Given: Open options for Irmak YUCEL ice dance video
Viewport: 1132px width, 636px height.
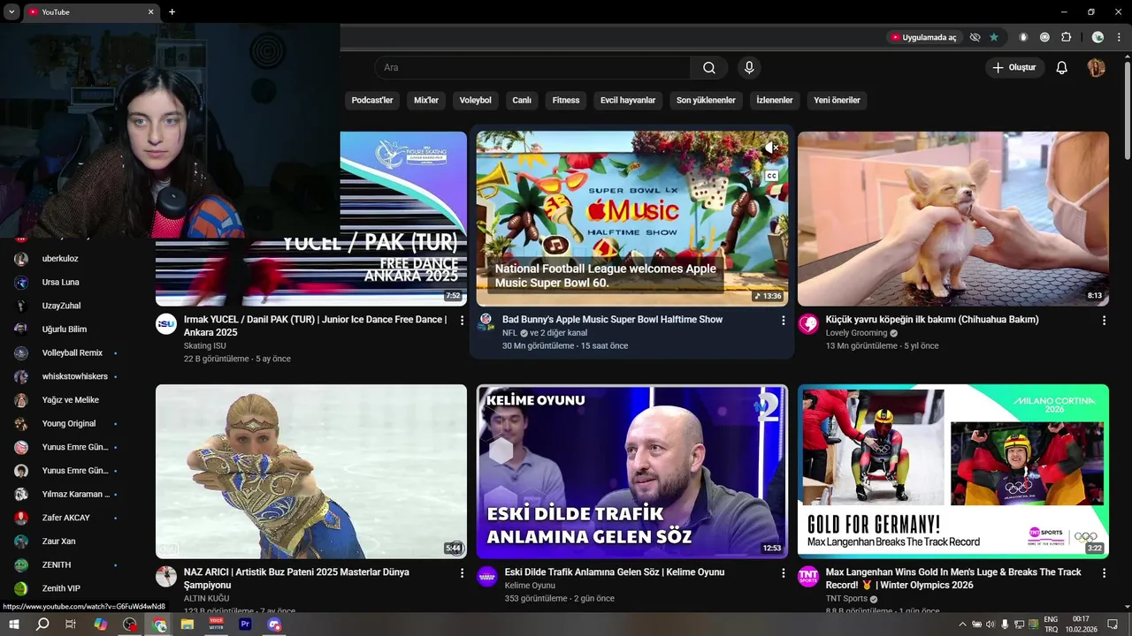Looking at the screenshot, I should pyautogui.click(x=462, y=321).
